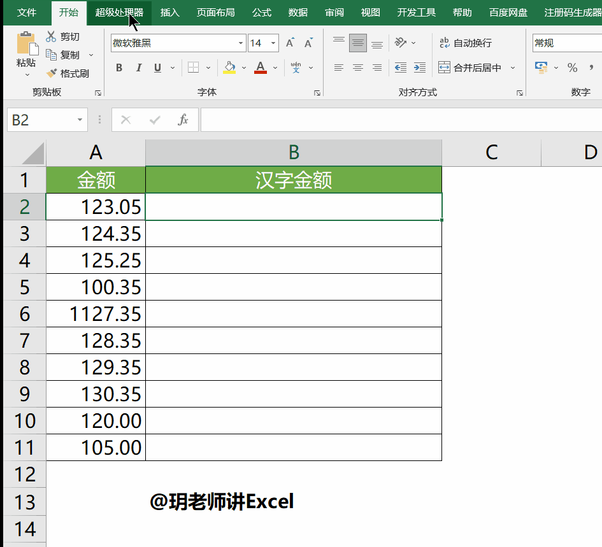This screenshot has width=602, height=547.
Task: Select the 汉字金额 header cell
Action: [x=294, y=180]
